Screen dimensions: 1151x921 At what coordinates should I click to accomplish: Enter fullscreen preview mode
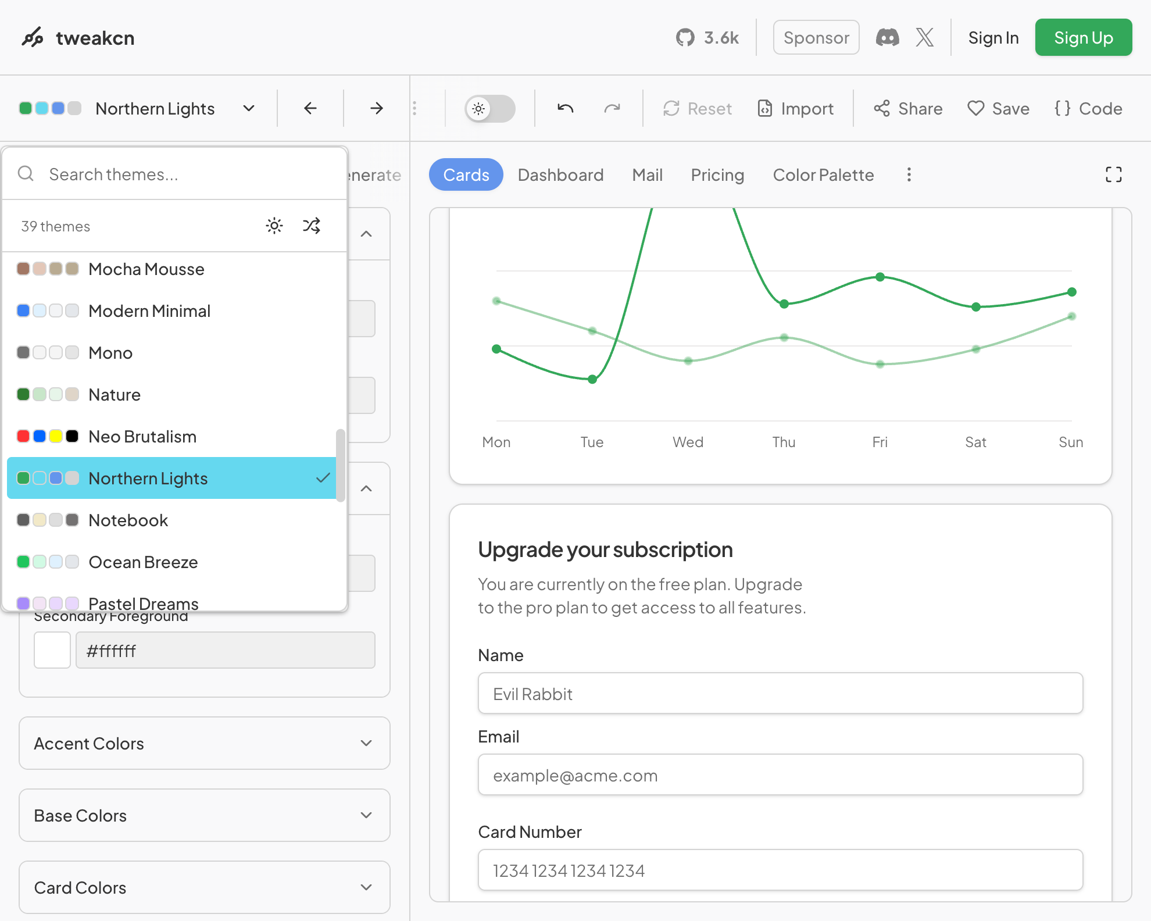(x=1113, y=174)
